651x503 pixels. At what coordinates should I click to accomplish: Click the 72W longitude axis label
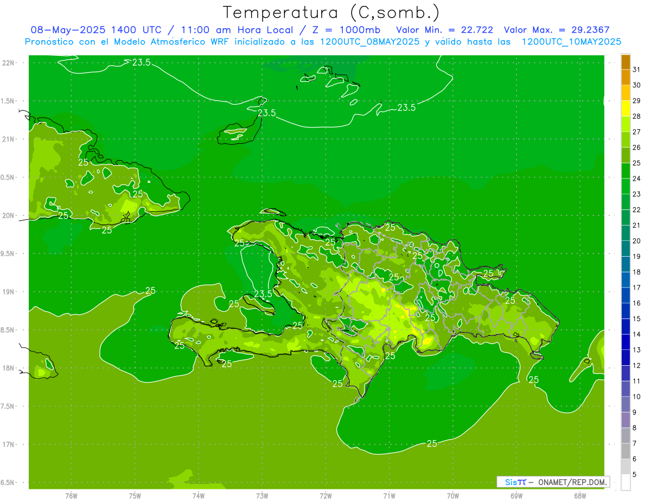pos(325,495)
